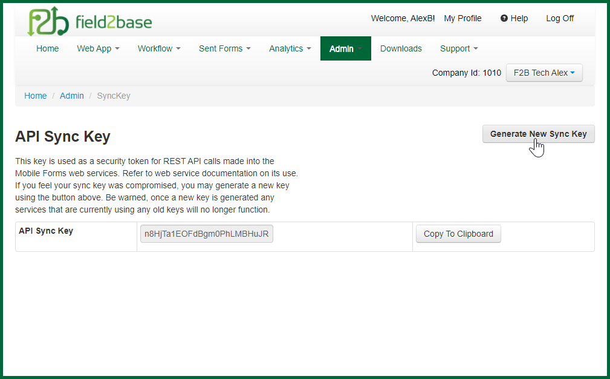Log off the current session
Image resolution: width=610 pixels, height=379 pixels.
tap(559, 18)
